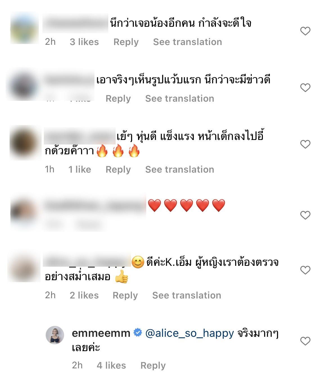329x381 pixels.
Task: See translation of the first comment
Action: tap(188, 42)
